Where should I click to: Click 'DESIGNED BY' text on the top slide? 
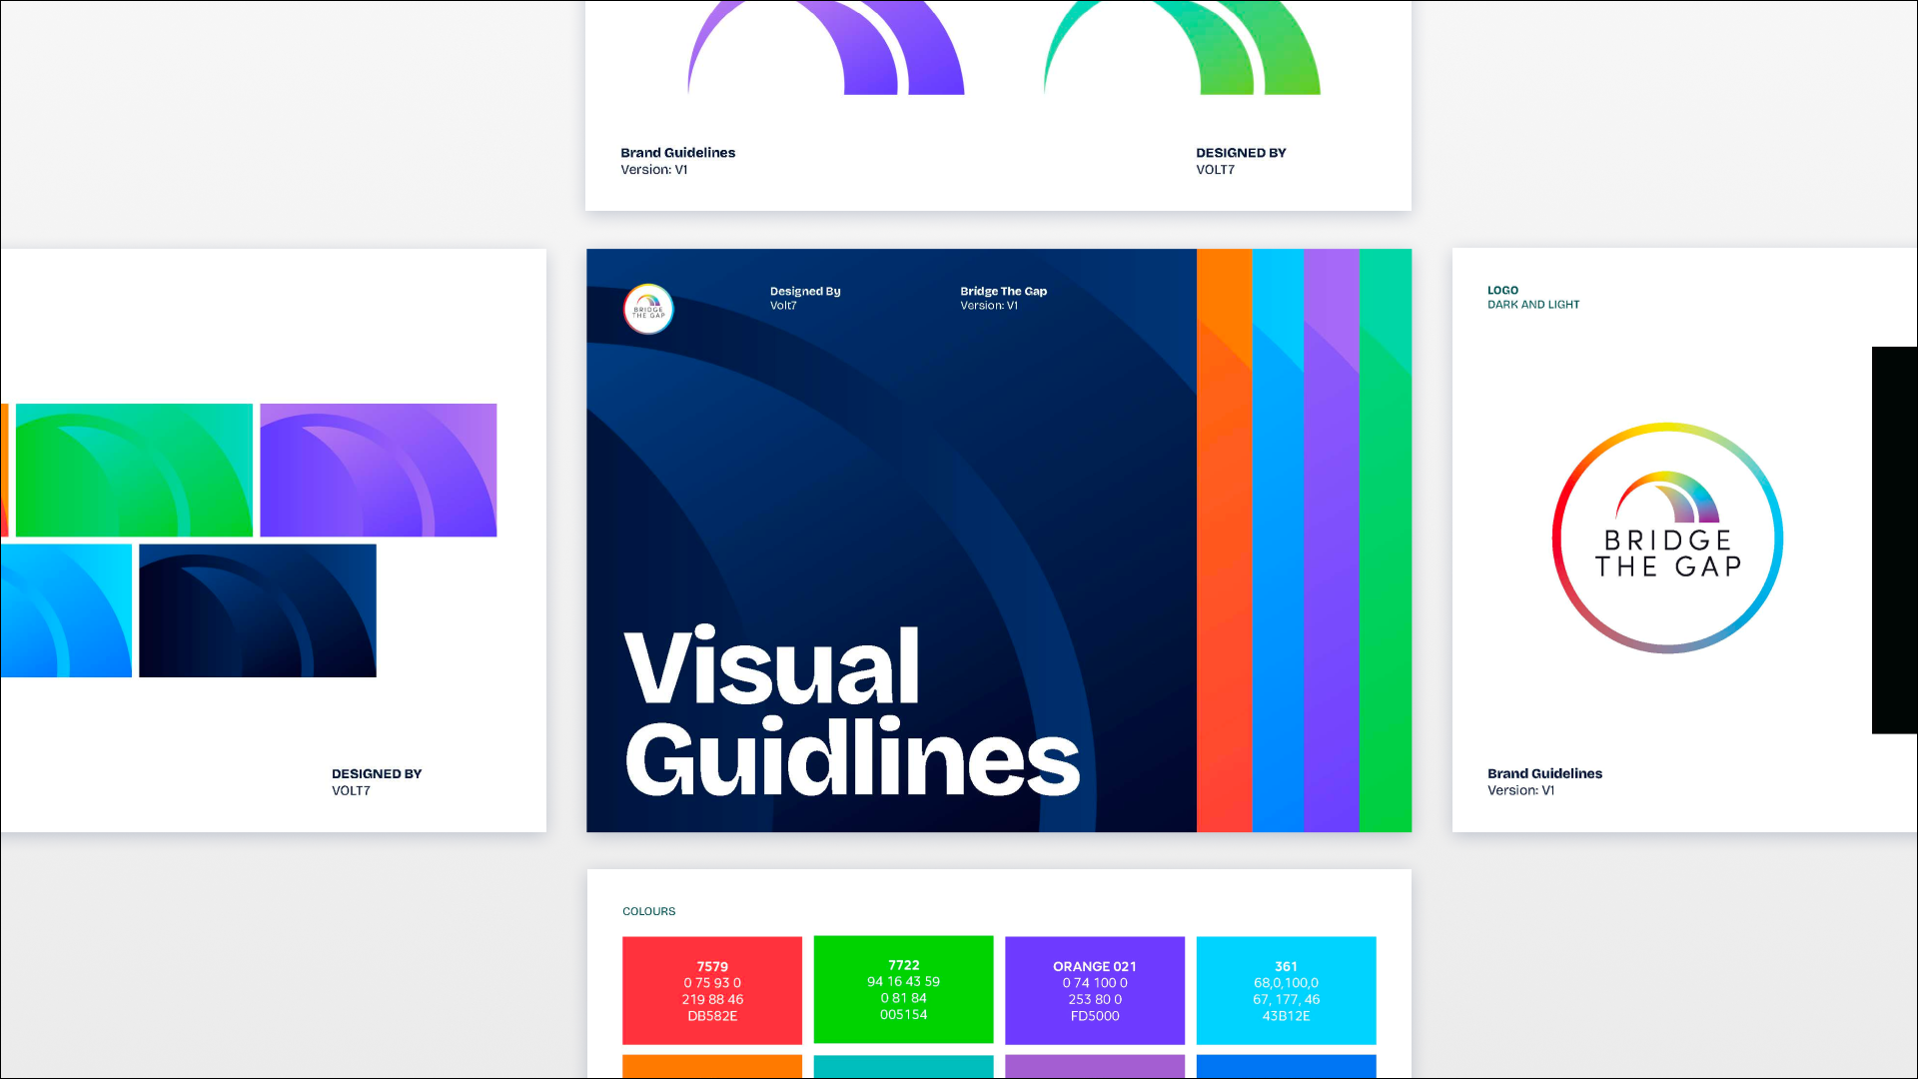(x=1241, y=153)
